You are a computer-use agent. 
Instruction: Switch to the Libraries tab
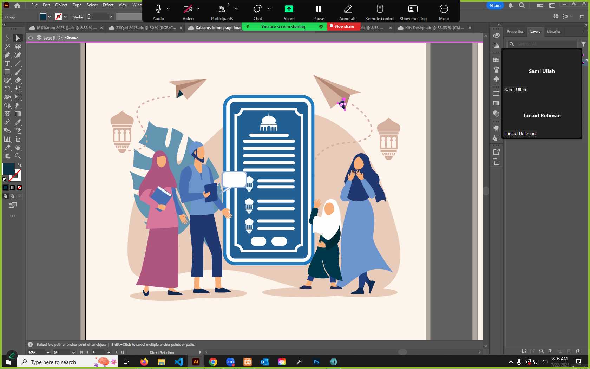click(x=553, y=32)
